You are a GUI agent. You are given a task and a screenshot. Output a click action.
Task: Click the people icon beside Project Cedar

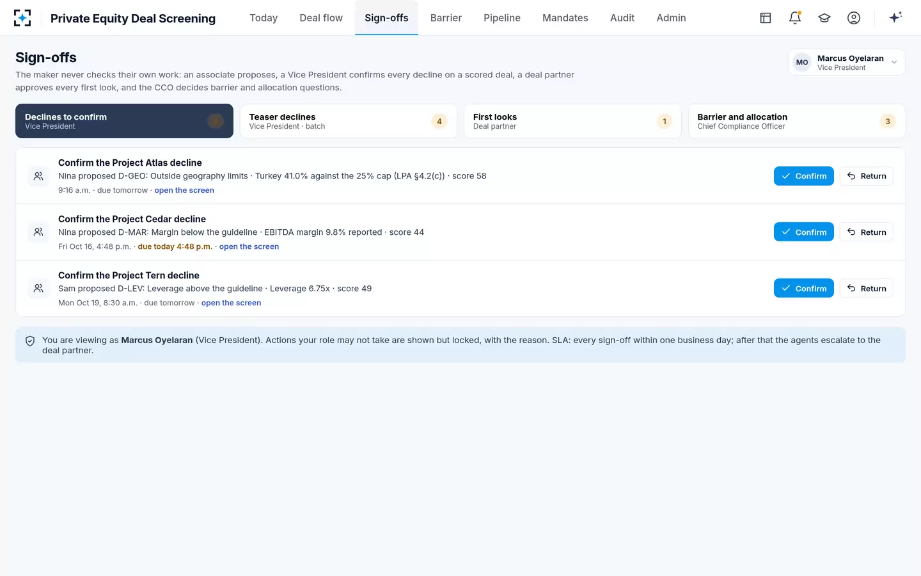pos(38,232)
